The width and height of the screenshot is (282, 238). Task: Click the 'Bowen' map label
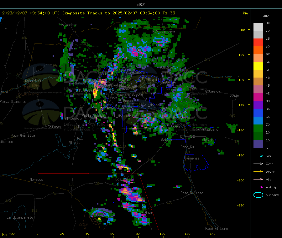(209, 139)
